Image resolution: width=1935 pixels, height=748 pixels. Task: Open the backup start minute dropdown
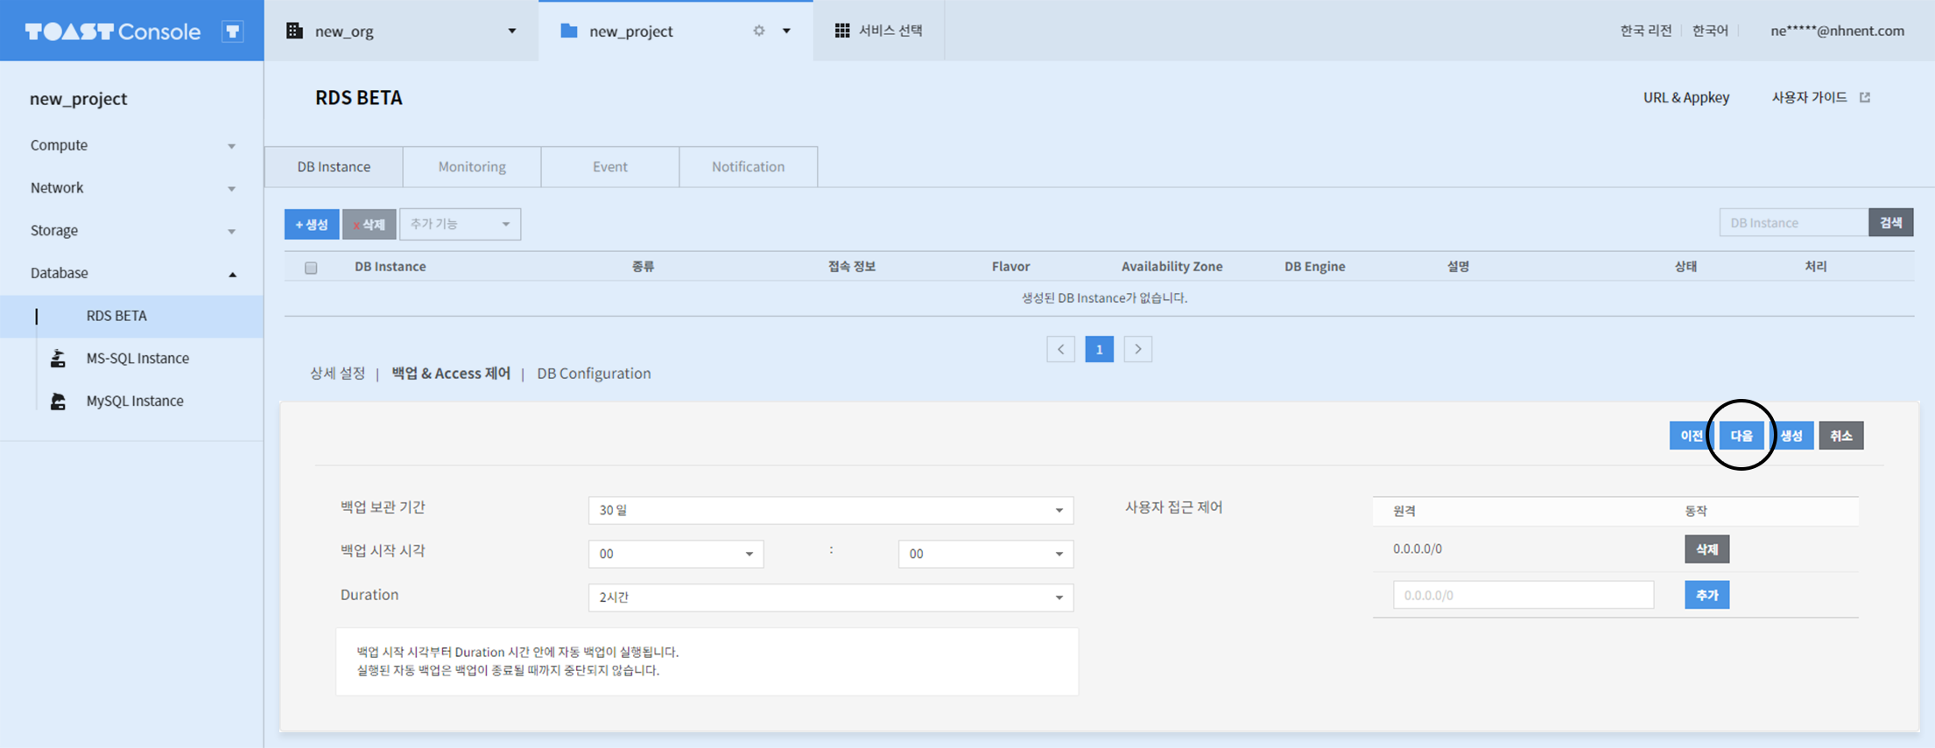986,554
